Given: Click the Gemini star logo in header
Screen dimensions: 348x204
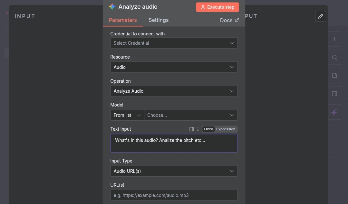Looking at the screenshot, I should coord(112,7).
